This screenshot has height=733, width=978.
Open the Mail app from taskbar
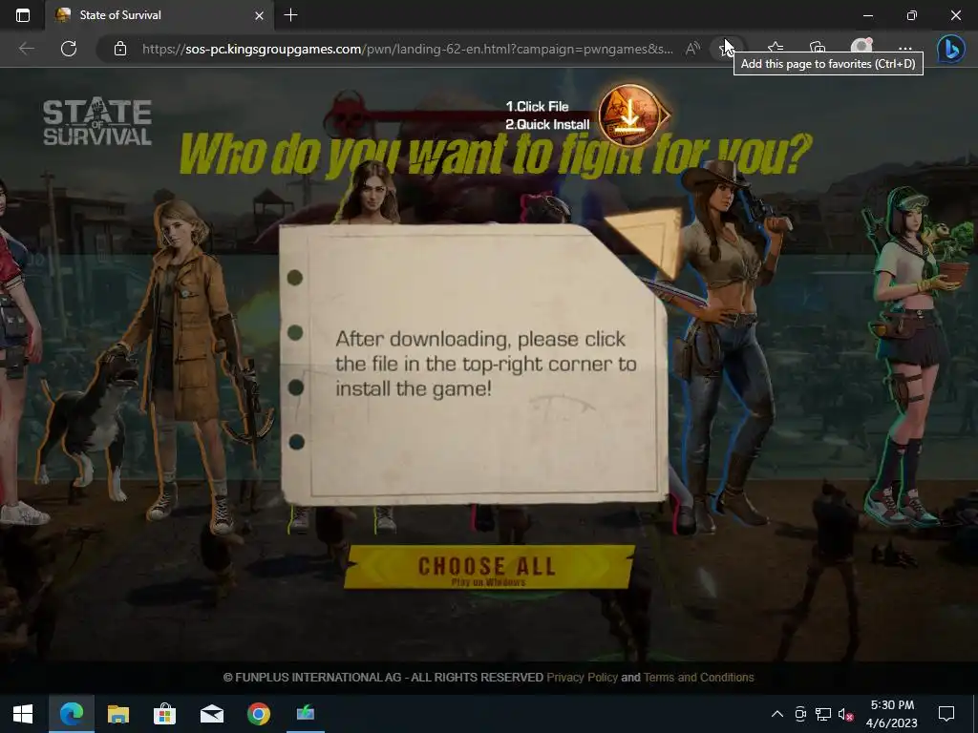pyautogui.click(x=211, y=714)
